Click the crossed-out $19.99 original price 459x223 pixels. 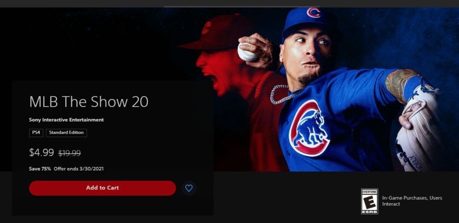pyautogui.click(x=69, y=153)
